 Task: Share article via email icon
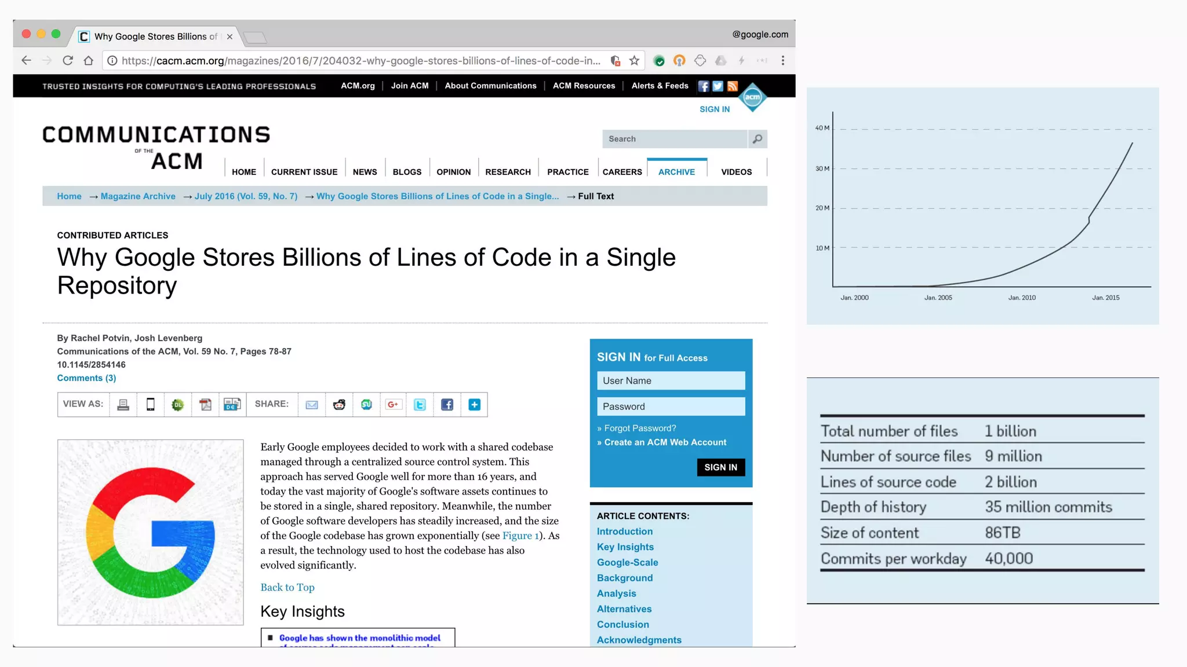[312, 405]
